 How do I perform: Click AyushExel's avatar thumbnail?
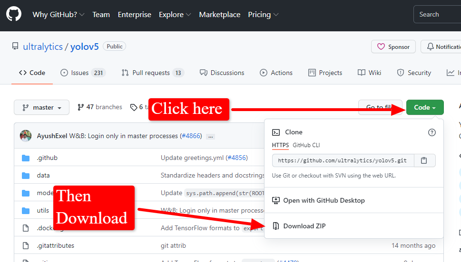[x=26, y=136]
